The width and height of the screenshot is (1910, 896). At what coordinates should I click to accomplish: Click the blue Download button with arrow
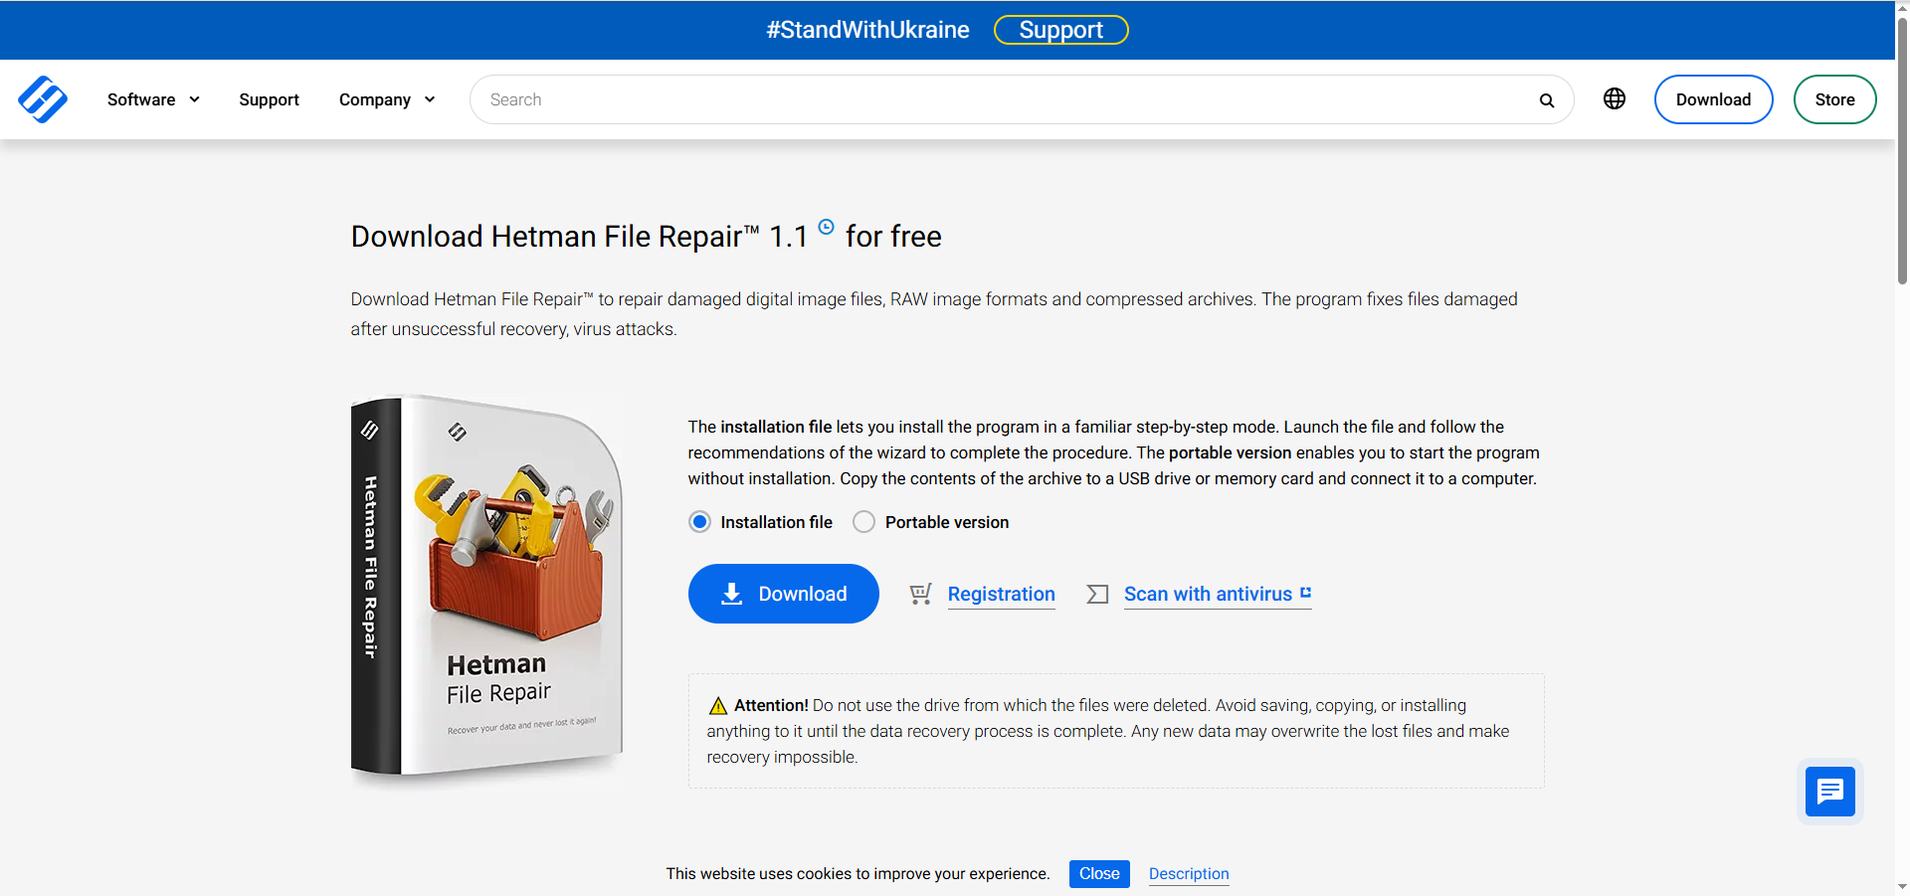(x=783, y=594)
